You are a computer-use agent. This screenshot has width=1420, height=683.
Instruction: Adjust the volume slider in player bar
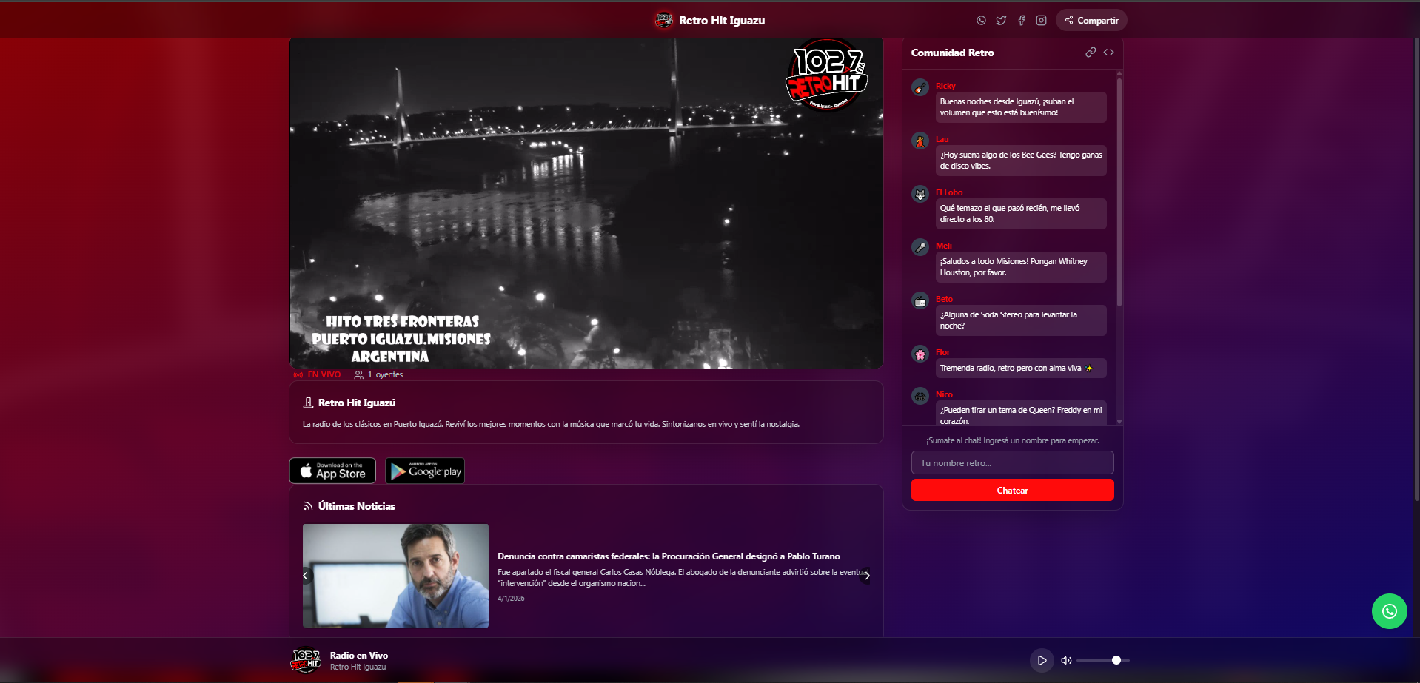coord(1103,660)
